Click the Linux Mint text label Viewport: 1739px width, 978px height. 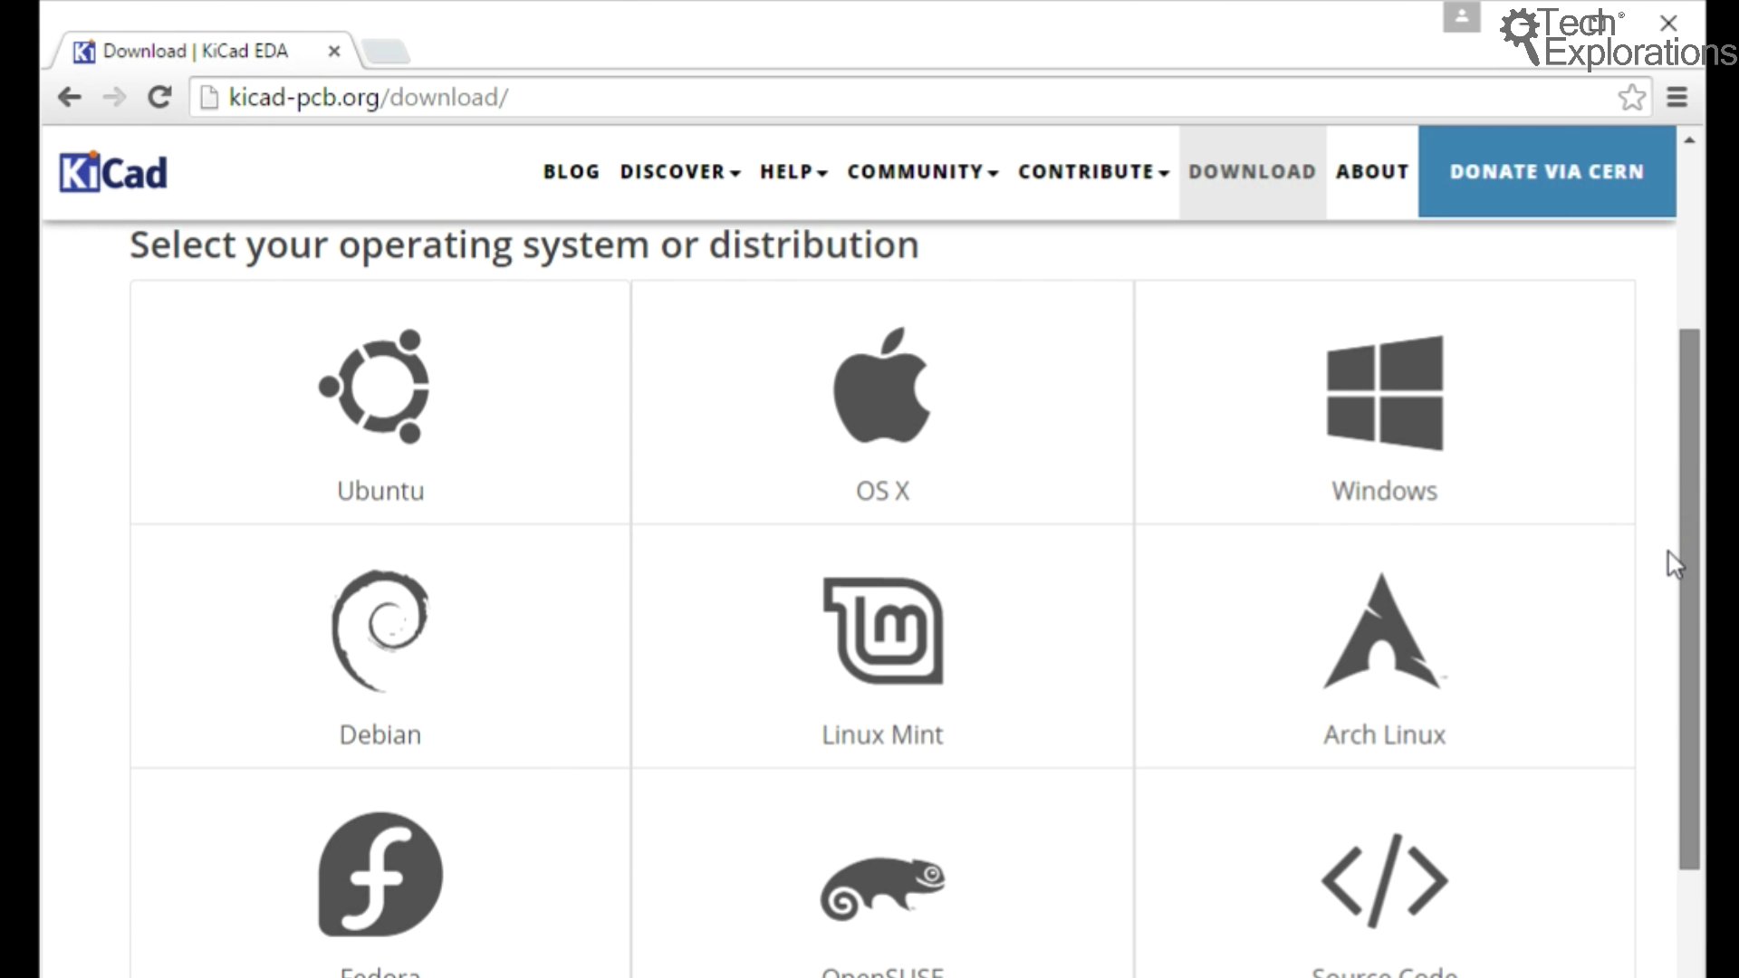tap(882, 734)
